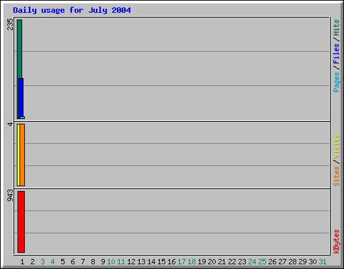Click day label 12 on the x-axis
This screenshot has height=269, width=344.
click(131, 262)
